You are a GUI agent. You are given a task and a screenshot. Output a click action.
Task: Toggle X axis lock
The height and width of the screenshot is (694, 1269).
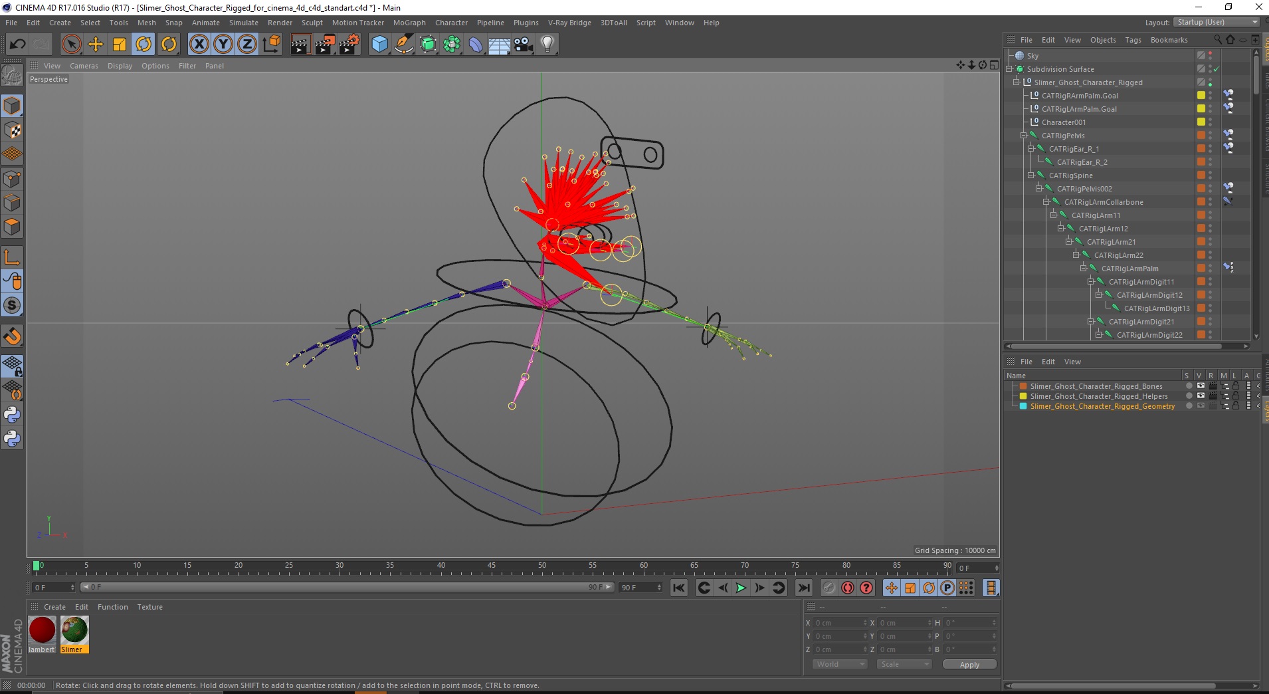pos(199,45)
